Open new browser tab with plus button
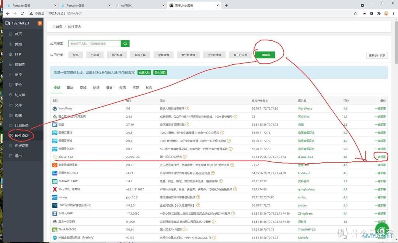The height and width of the screenshot is (243, 398). click(226, 5)
